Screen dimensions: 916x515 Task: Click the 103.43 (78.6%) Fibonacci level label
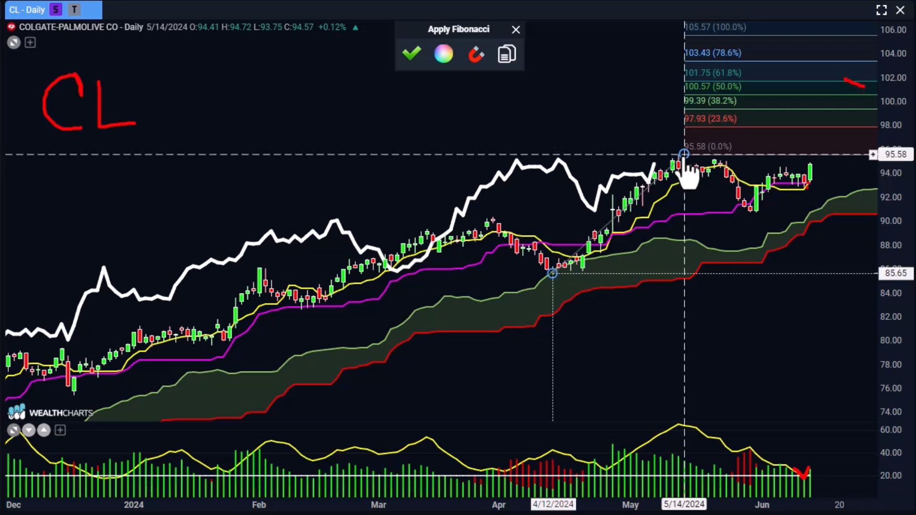tap(713, 53)
